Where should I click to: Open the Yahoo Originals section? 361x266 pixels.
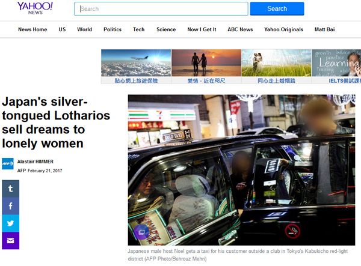pyautogui.click(x=283, y=29)
